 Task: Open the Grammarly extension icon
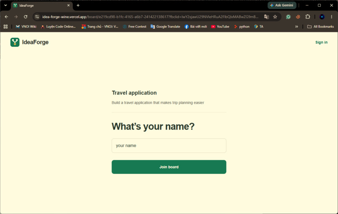(x=288, y=17)
